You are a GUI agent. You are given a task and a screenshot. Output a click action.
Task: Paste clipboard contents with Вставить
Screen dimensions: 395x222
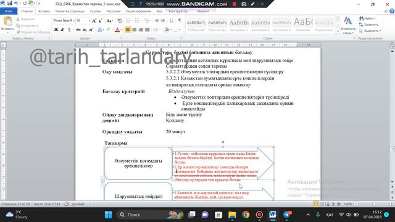click(7, 24)
